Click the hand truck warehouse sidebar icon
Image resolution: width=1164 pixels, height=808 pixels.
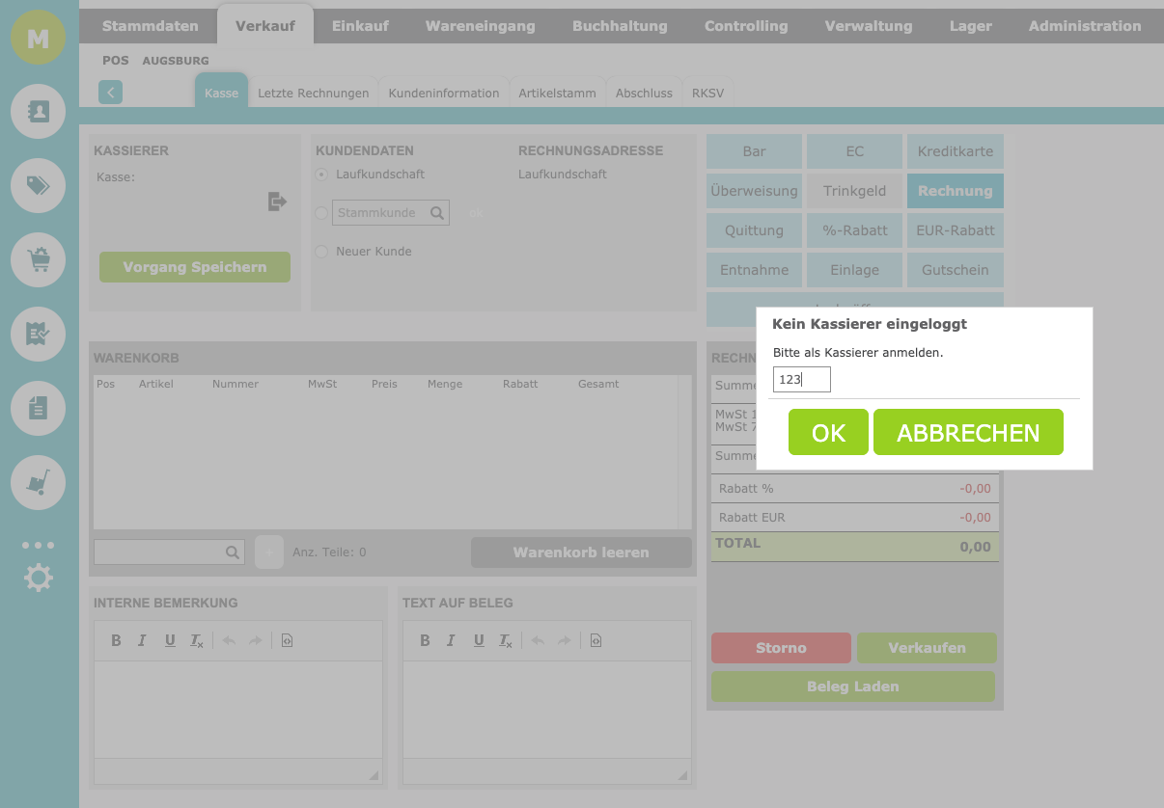click(x=39, y=482)
